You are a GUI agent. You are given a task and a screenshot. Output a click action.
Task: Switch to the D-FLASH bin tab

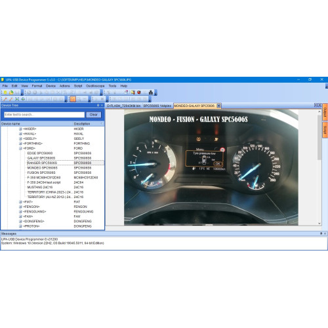[x=123, y=106]
